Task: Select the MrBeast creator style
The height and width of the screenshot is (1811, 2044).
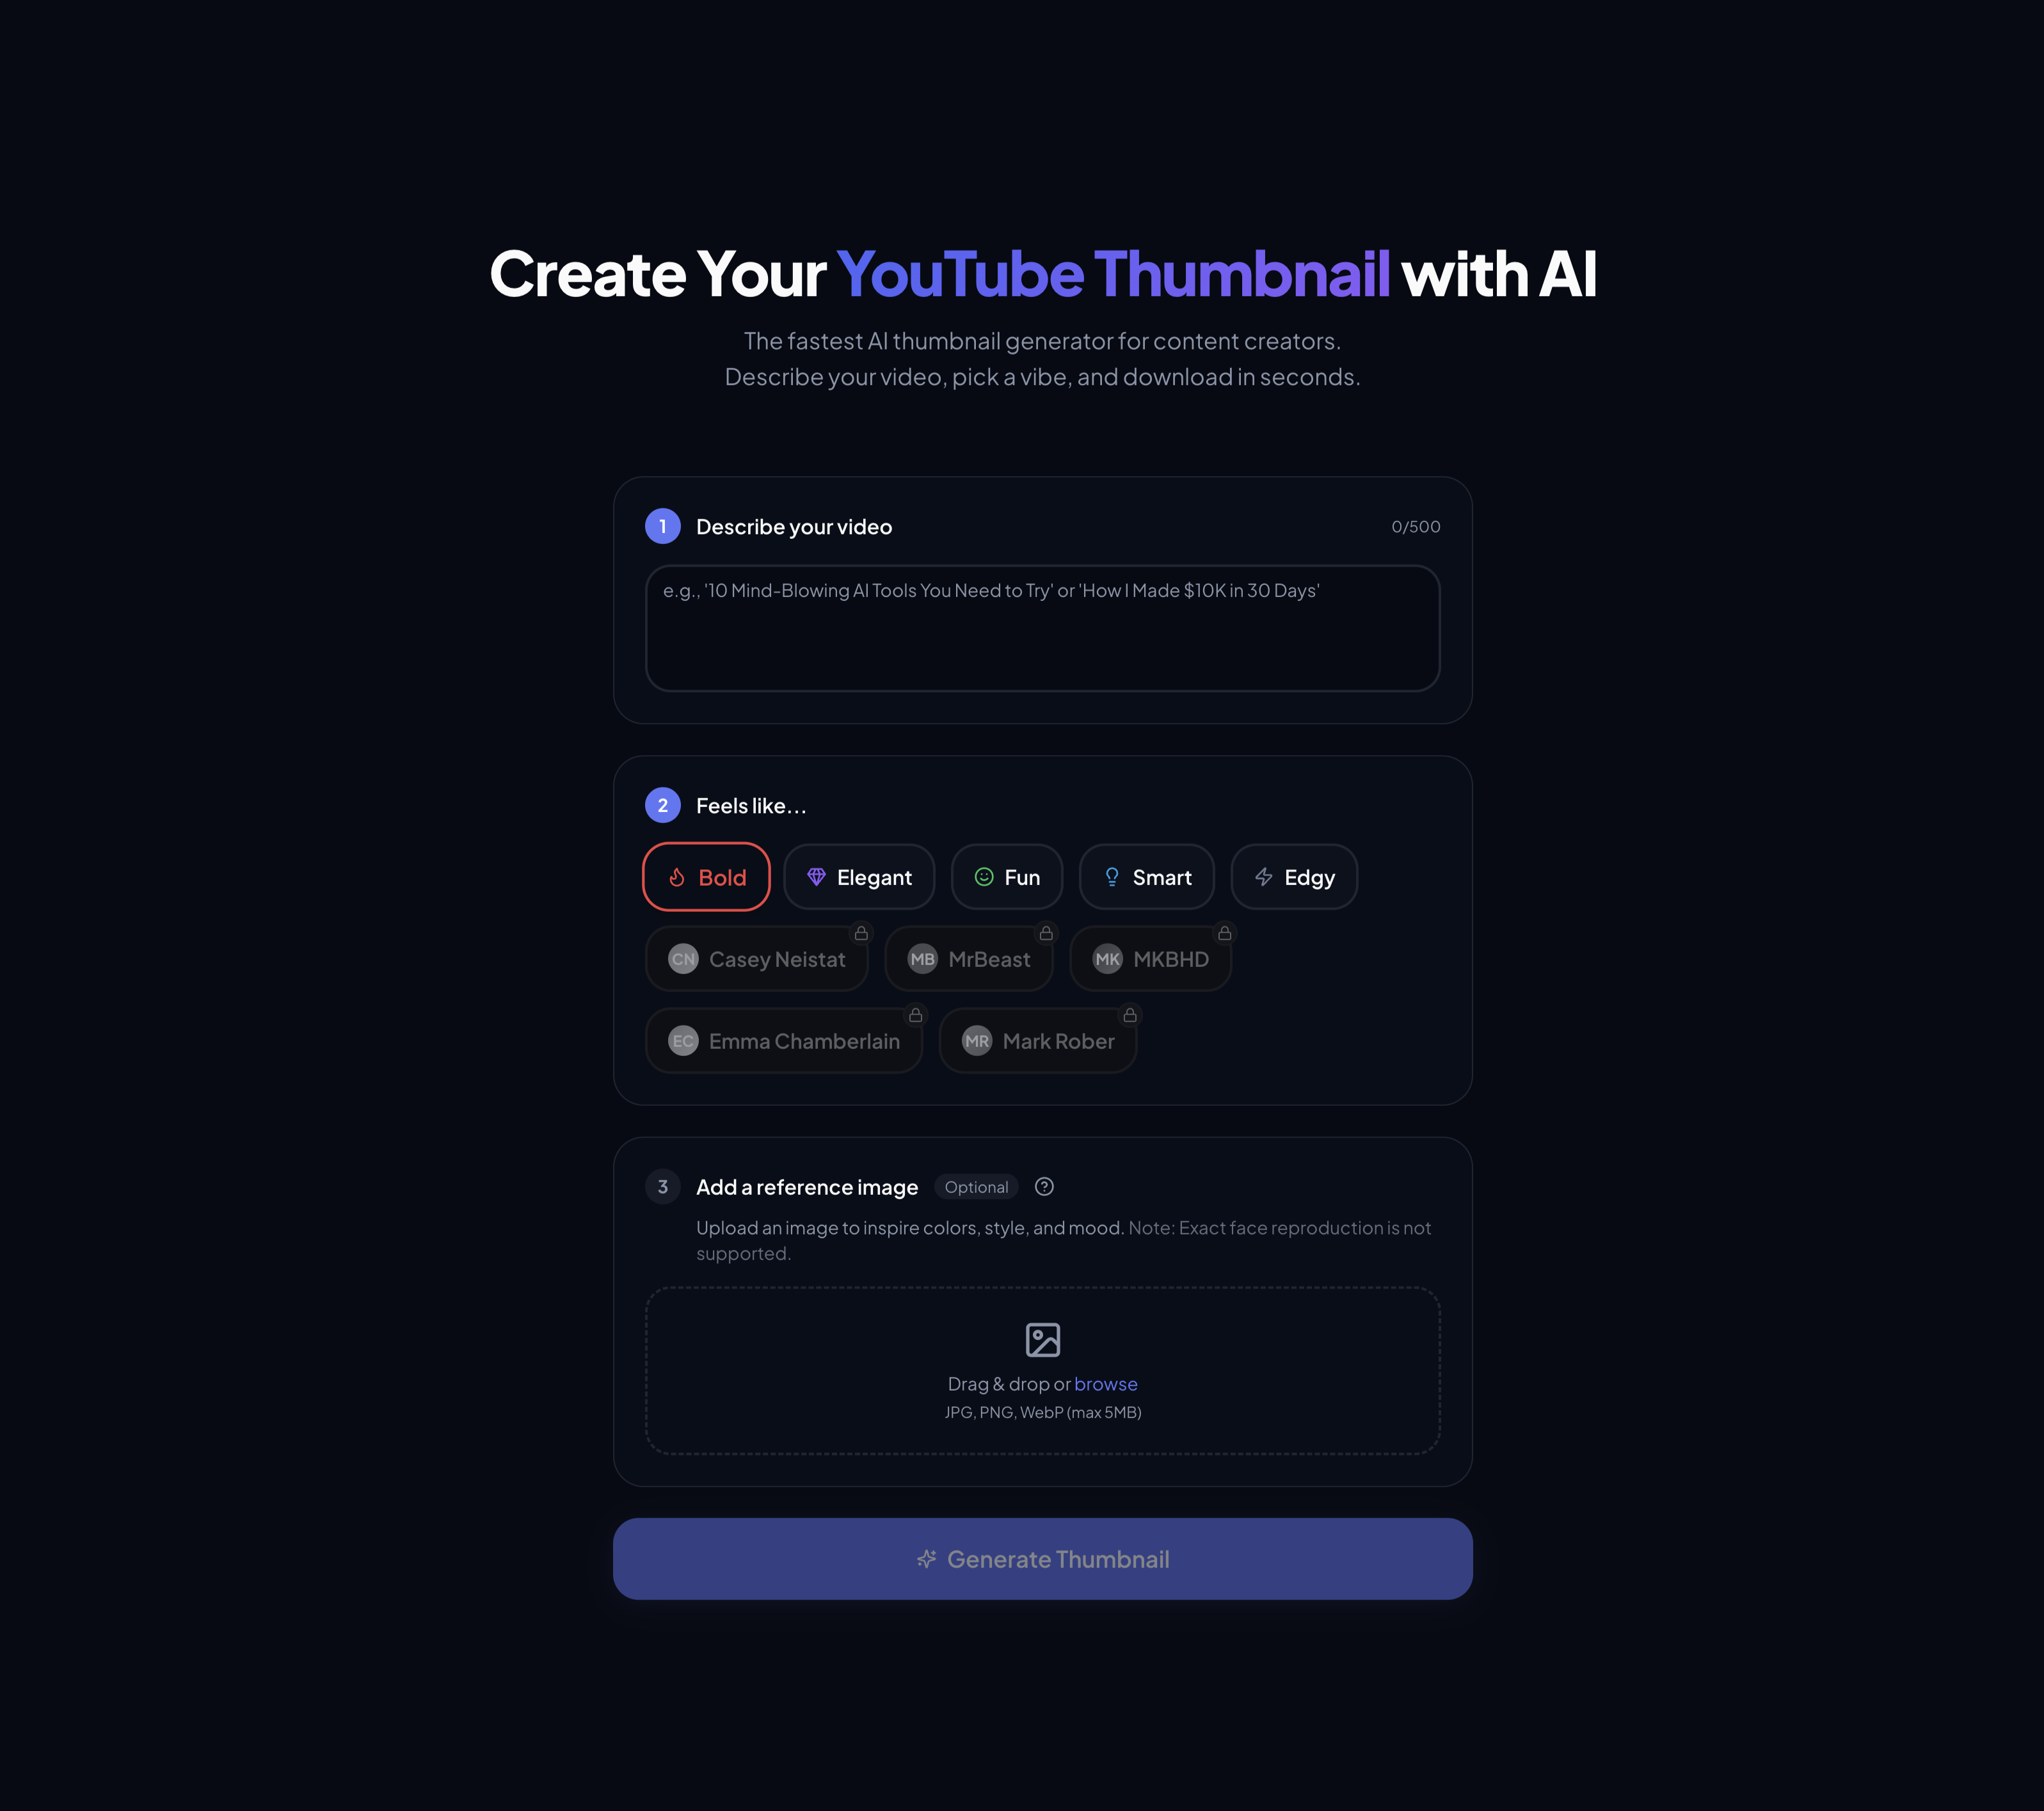Action: tap(969, 959)
